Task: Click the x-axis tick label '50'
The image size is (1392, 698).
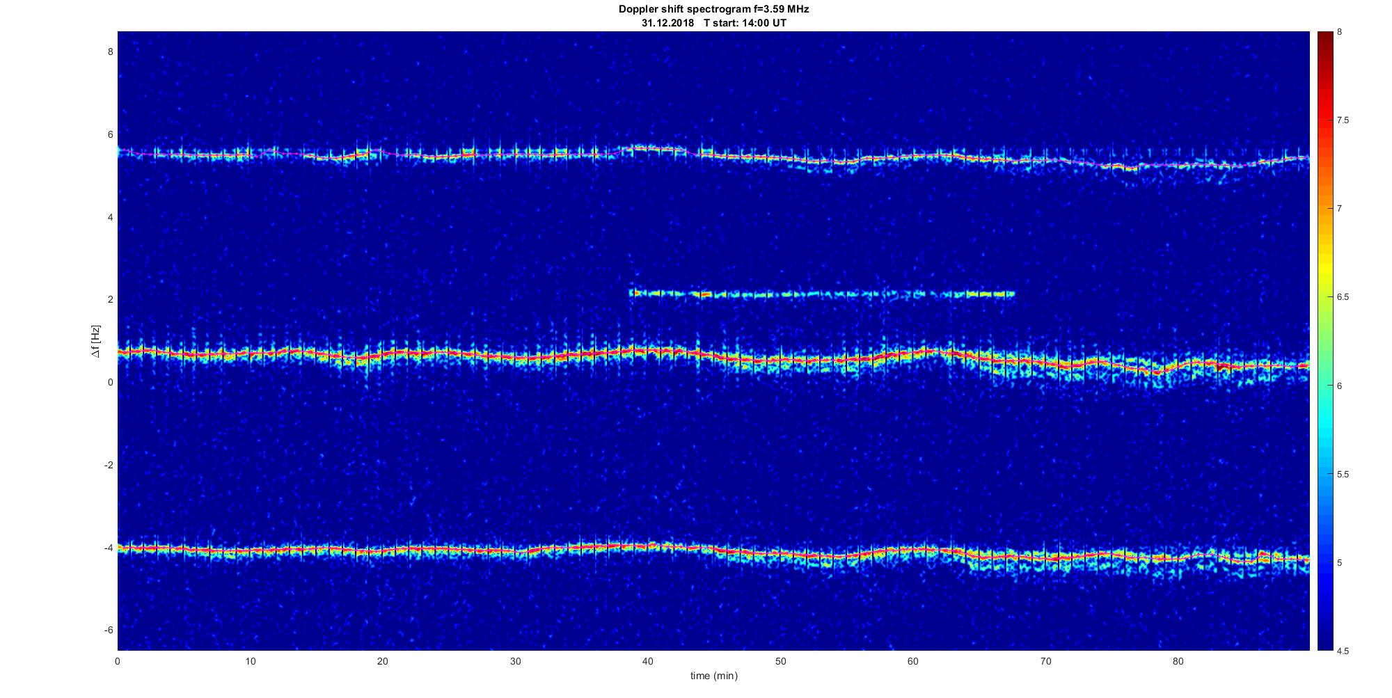Action: tap(780, 661)
